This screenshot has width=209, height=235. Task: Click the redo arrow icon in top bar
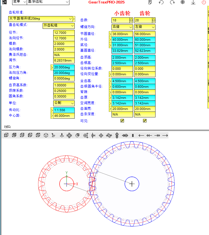[172, 2]
